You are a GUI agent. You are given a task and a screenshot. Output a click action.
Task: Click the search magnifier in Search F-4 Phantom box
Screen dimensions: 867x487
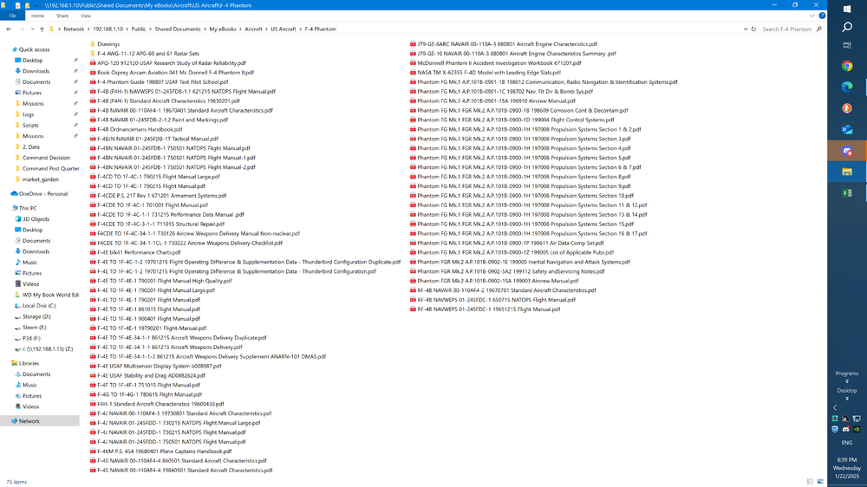click(x=819, y=29)
